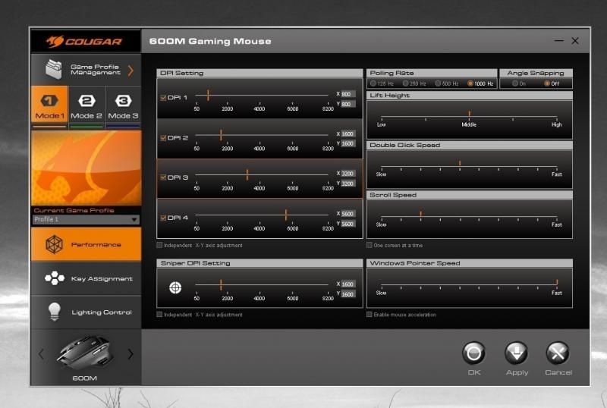Click the DPI 1 slider handle
This screenshot has height=408, width=607.
coord(208,95)
